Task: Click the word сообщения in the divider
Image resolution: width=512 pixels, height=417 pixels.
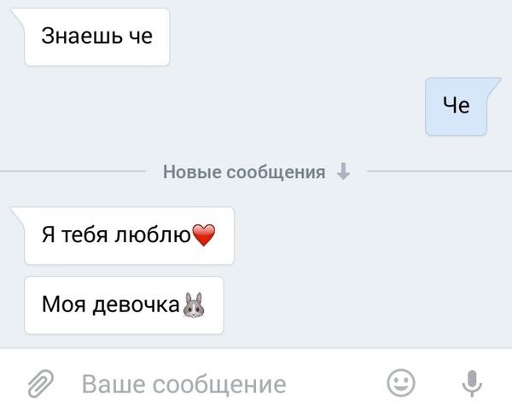Action: 276,172
